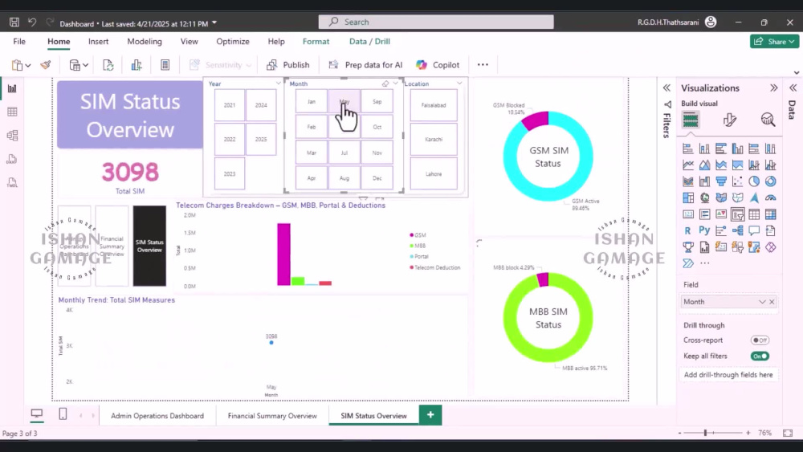Open Format visual brush icon

[730, 120]
